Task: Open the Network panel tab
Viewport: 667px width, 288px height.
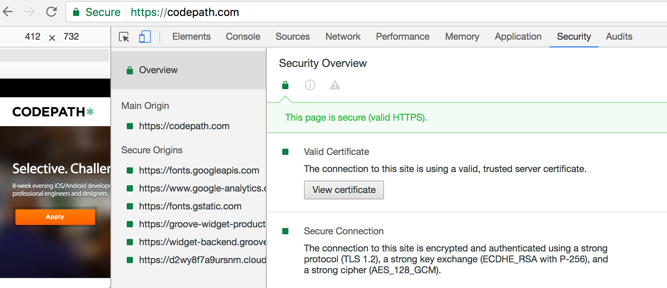Action: (343, 37)
